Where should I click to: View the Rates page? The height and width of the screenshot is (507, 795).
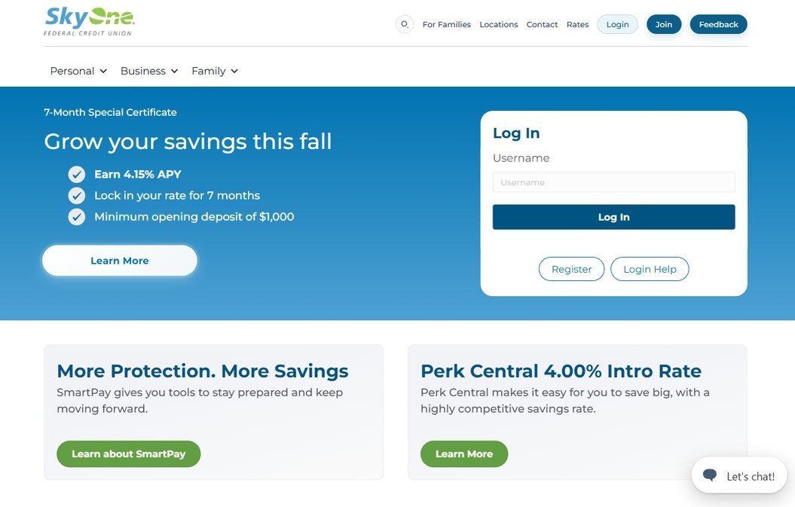(x=577, y=24)
